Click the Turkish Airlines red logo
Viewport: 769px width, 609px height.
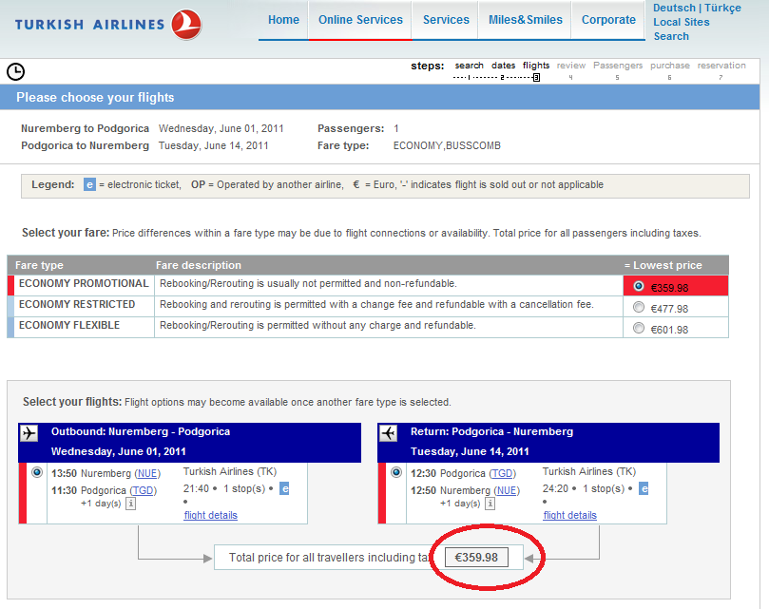coord(186,24)
